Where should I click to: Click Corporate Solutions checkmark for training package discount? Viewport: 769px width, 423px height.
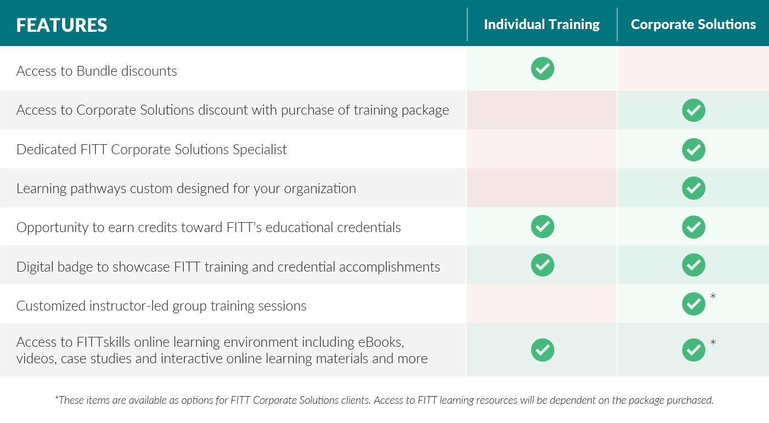(694, 110)
